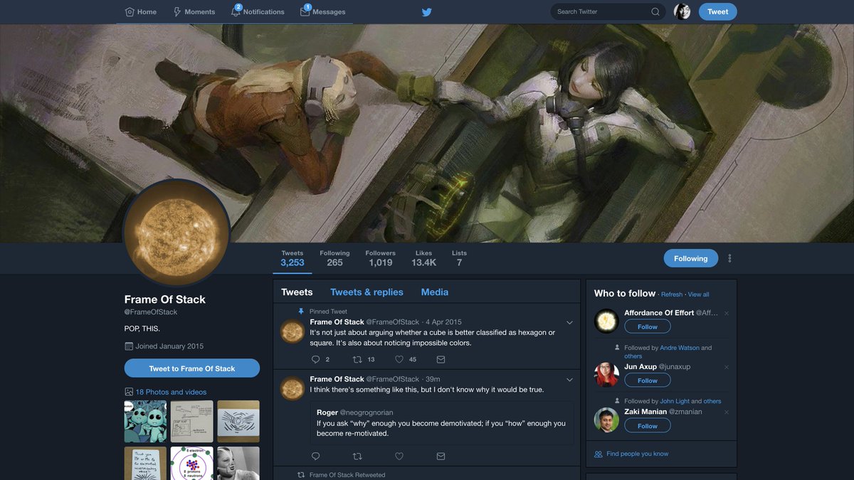
Task: Open Notifications with 2 unread
Action: pos(258,12)
